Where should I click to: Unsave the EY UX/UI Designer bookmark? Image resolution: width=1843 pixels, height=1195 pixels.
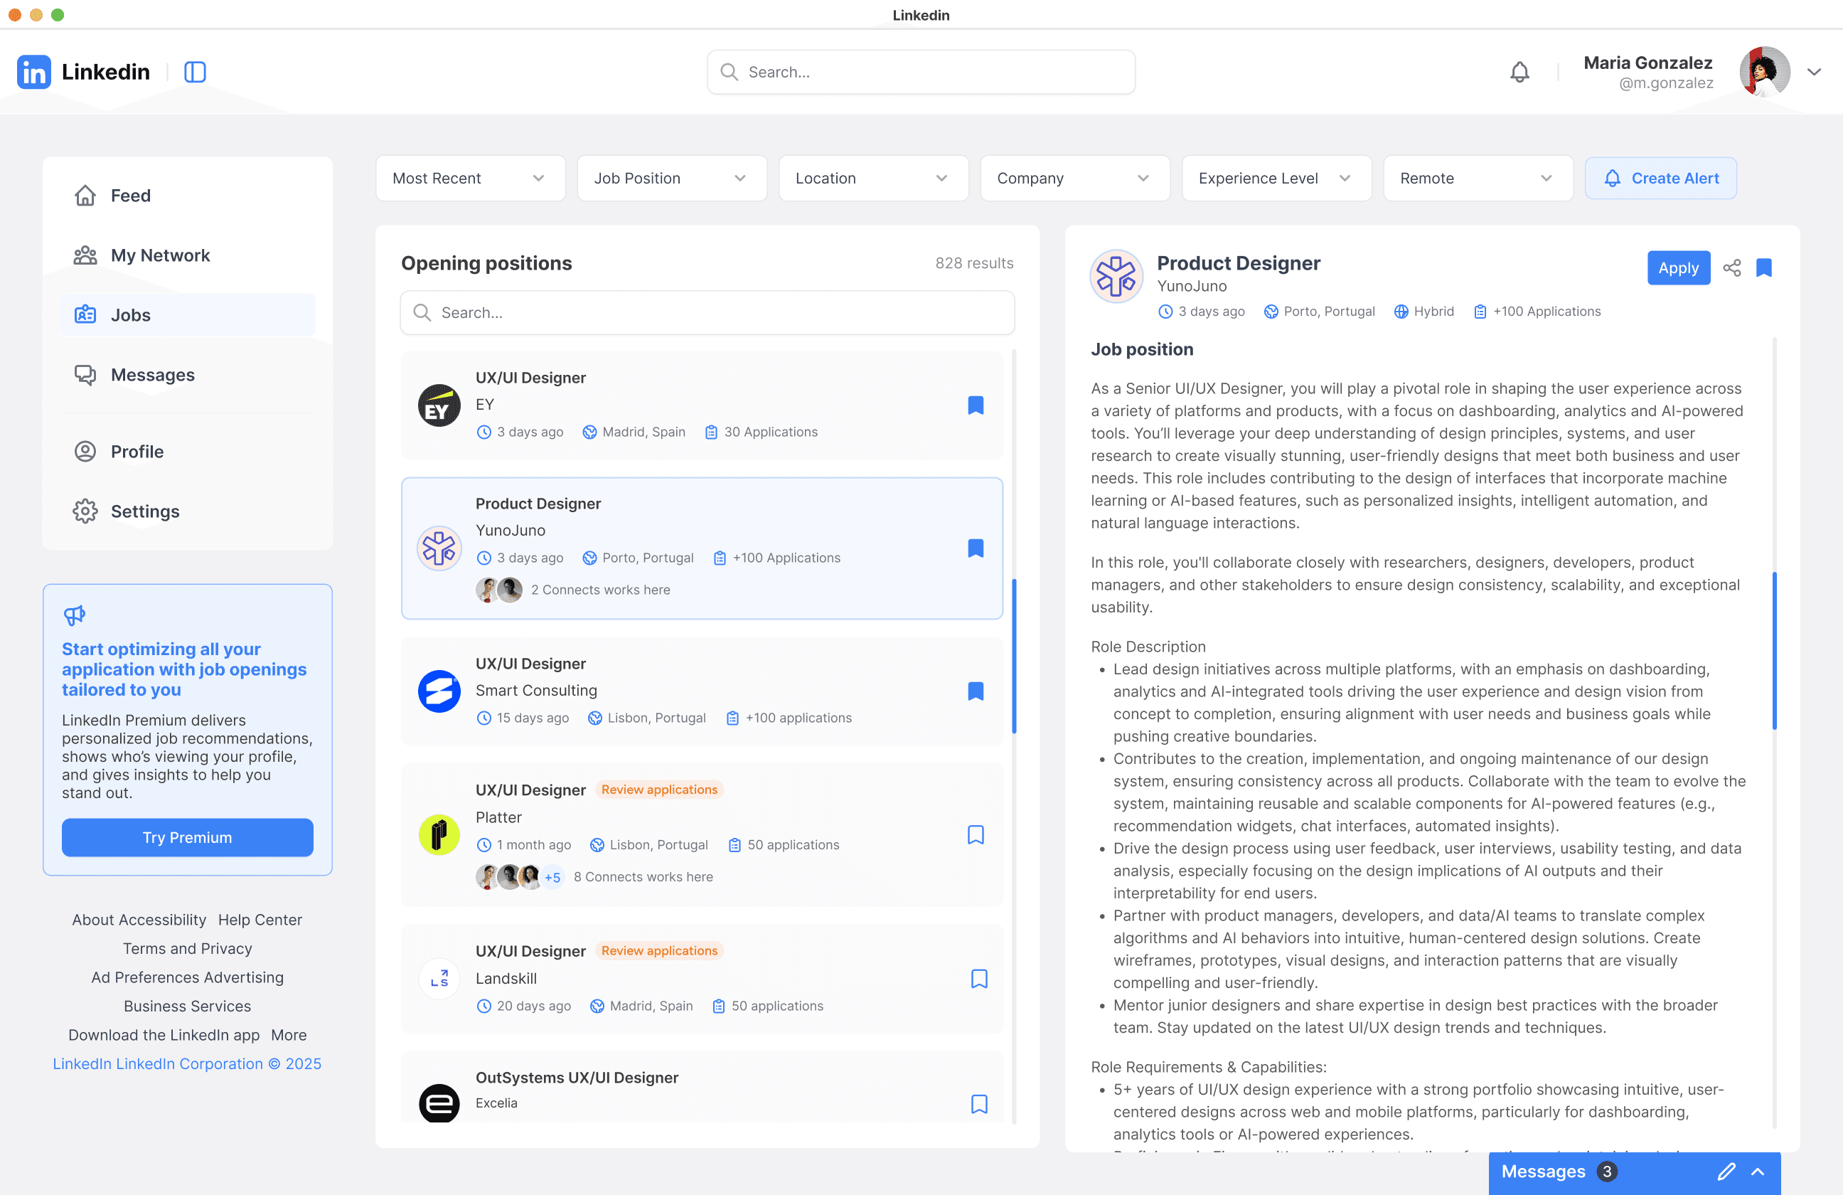click(975, 405)
